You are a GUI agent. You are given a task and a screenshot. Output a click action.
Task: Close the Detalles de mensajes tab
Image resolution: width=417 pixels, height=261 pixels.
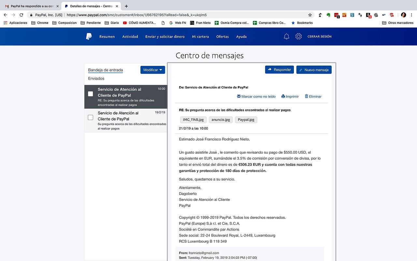pos(117,6)
